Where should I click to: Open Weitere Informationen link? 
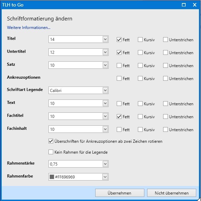pyautogui.click(x=29, y=28)
